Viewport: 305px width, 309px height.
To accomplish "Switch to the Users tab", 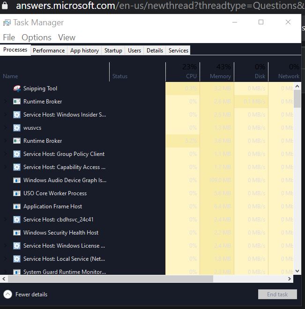I will (134, 51).
